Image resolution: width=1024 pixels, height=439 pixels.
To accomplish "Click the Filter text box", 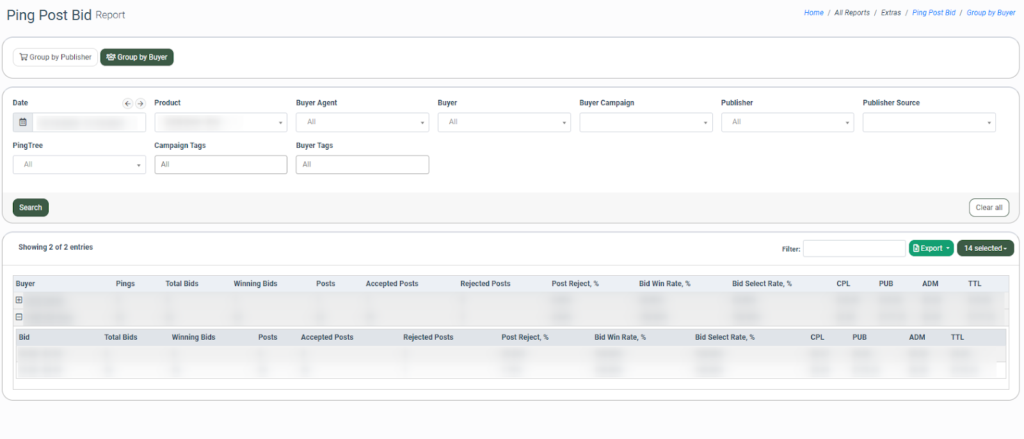I will tap(854, 248).
